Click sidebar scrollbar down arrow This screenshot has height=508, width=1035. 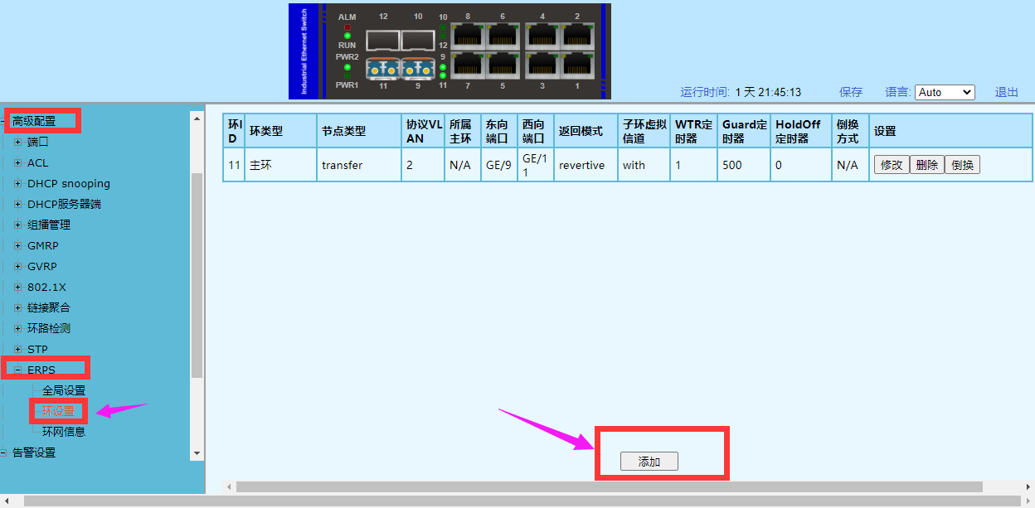(x=197, y=453)
